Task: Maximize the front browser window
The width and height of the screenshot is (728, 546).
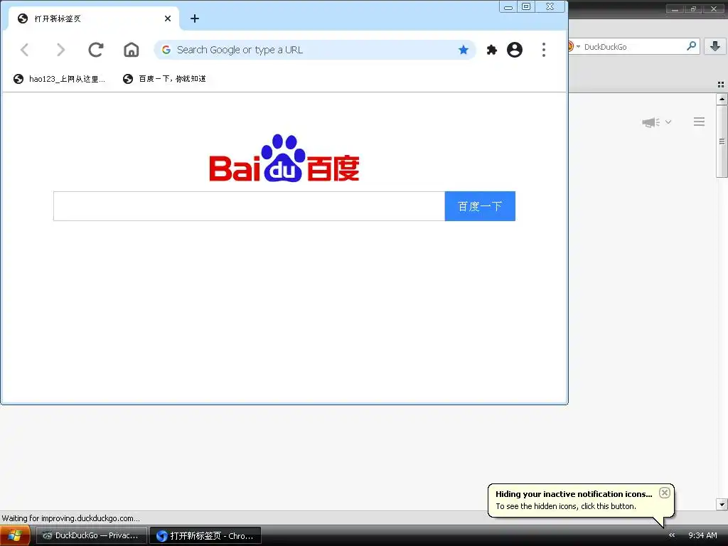Action: (x=526, y=6)
